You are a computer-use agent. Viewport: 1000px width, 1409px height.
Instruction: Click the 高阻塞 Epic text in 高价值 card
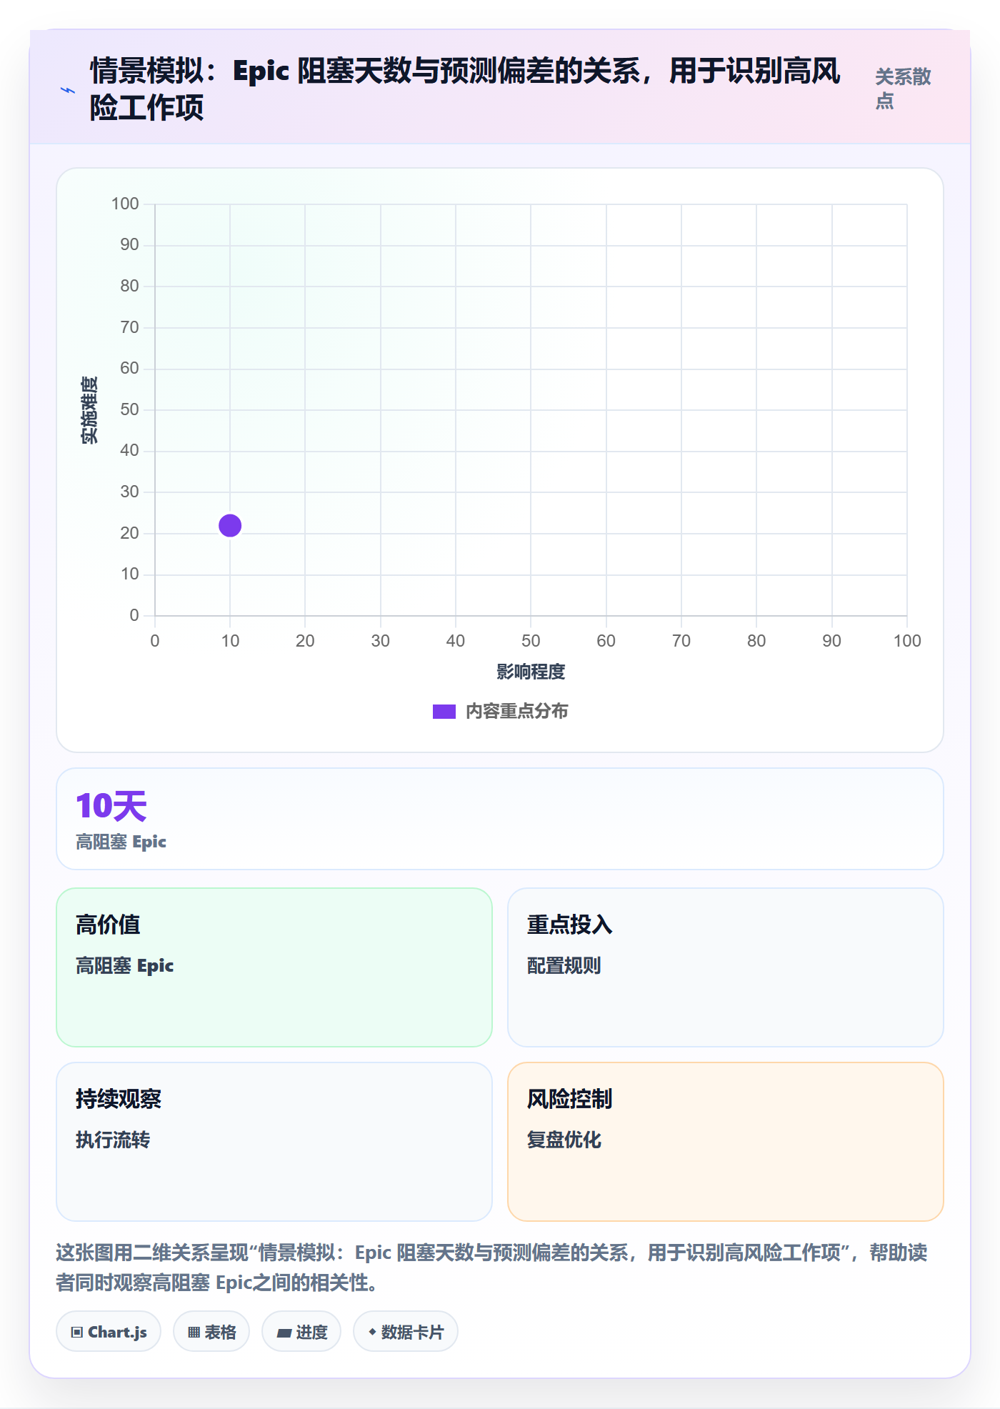pos(125,966)
